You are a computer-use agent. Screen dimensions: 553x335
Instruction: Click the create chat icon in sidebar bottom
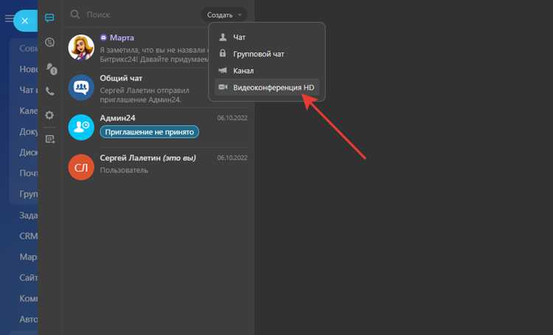pos(50,139)
